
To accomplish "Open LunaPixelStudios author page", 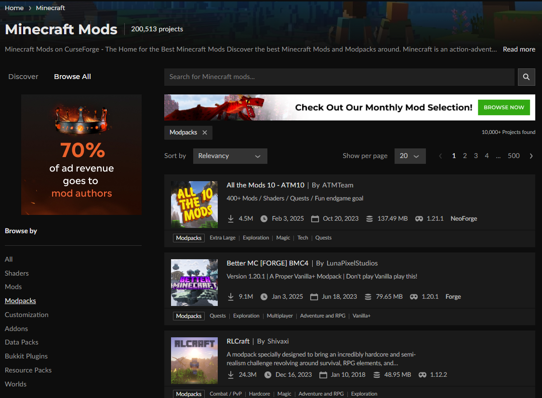I will tap(352, 264).
